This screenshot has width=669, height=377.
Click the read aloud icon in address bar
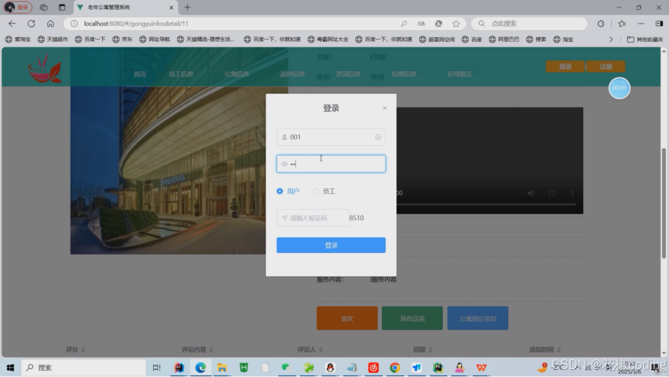pos(421,24)
